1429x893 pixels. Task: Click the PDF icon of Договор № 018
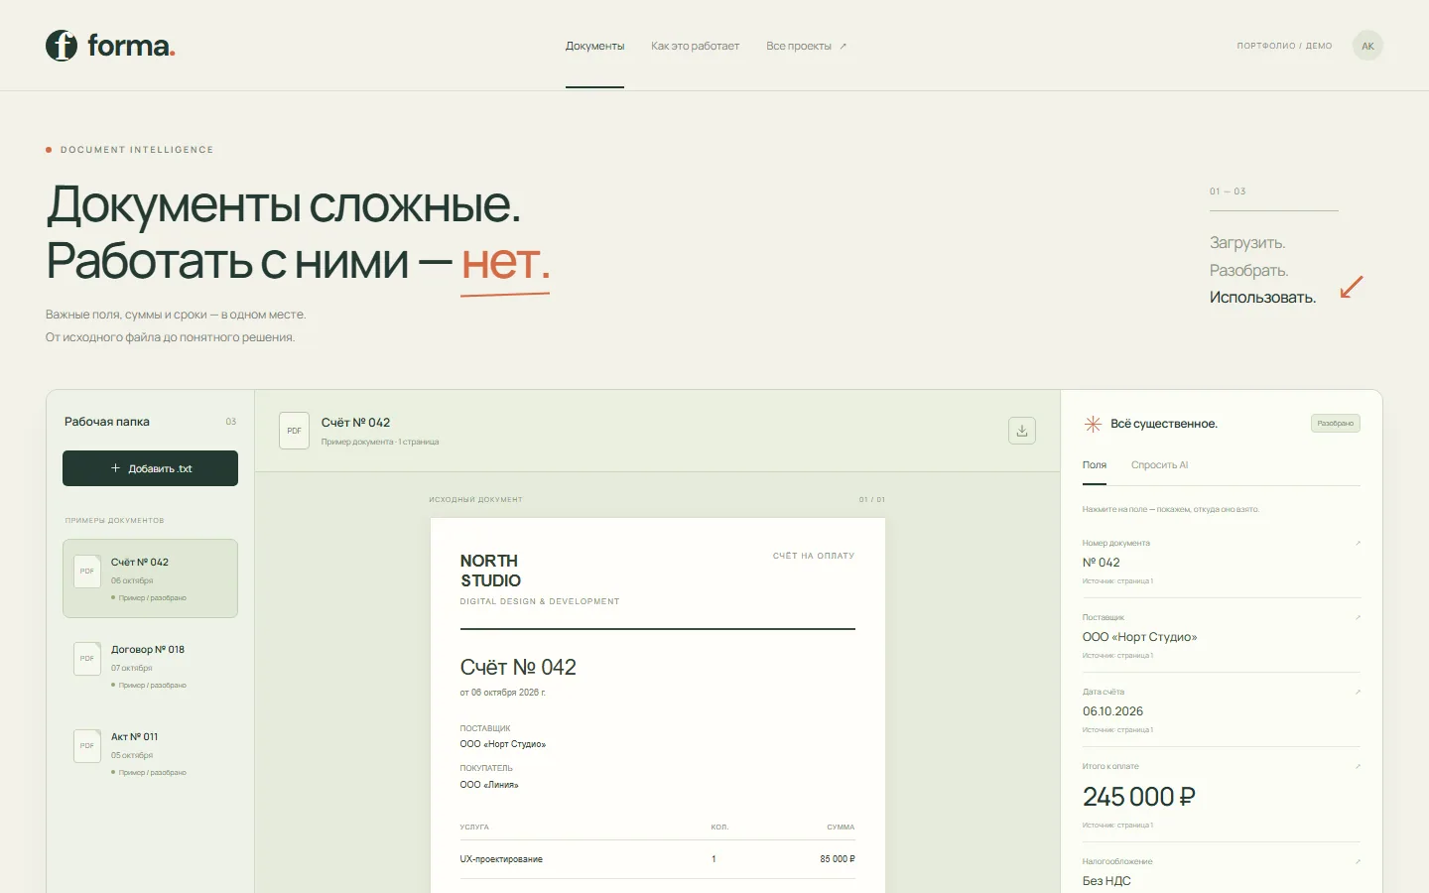[87, 658]
